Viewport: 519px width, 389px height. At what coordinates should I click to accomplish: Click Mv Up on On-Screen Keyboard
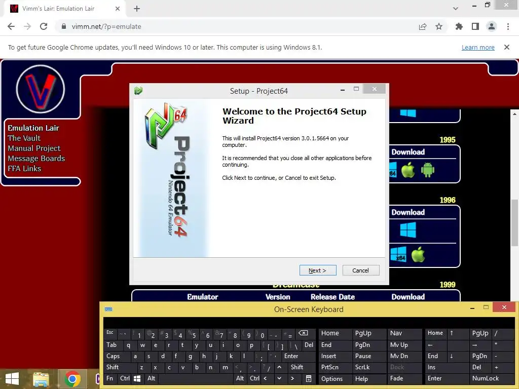click(404, 345)
